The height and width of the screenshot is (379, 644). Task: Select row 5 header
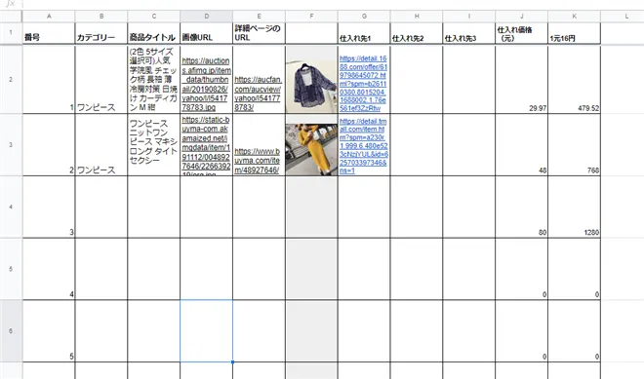click(11, 269)
